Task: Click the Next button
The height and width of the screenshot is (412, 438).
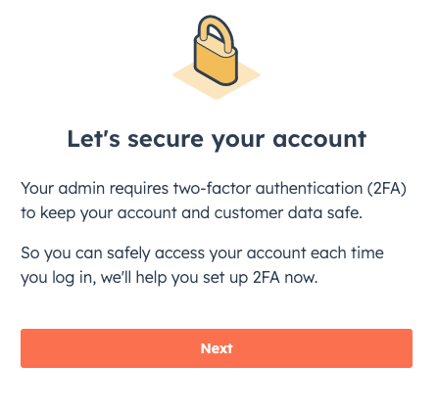Action: (x=217, y=348)
